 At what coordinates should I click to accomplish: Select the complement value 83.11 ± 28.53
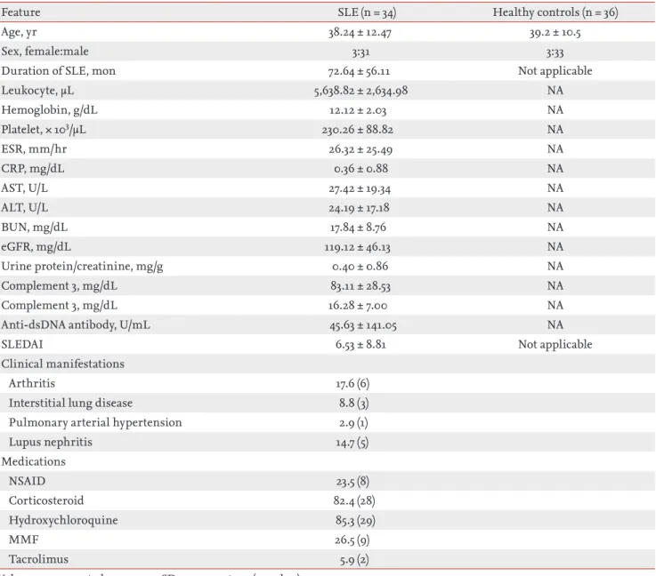click(360, 286)
